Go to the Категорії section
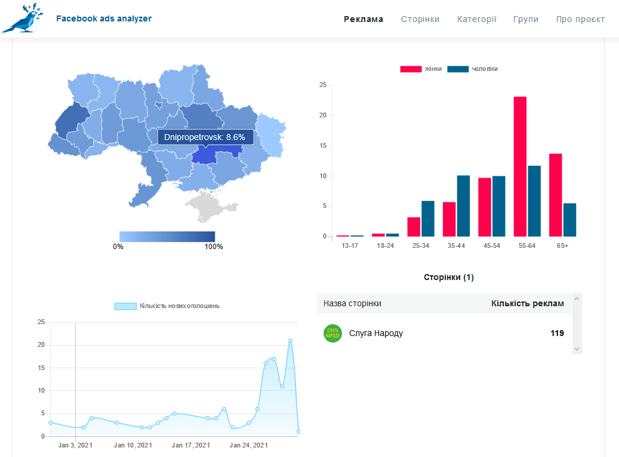Image resolution: width=619 pixels, height=457 pixels. pyautogui.click(x=476, y=19)
